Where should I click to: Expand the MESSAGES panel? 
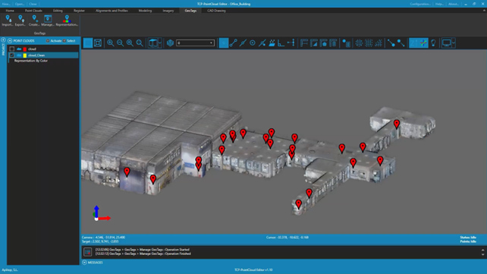point(84,263)
